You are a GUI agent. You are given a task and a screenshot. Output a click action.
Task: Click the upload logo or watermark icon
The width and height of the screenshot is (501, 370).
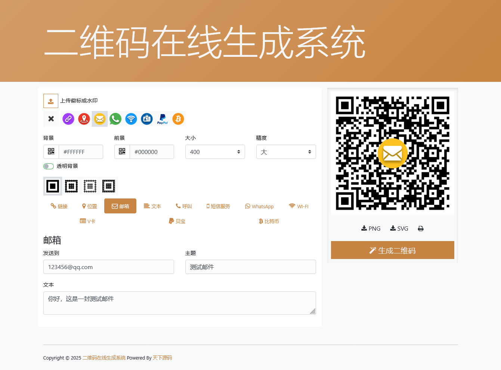click(51, 101)
